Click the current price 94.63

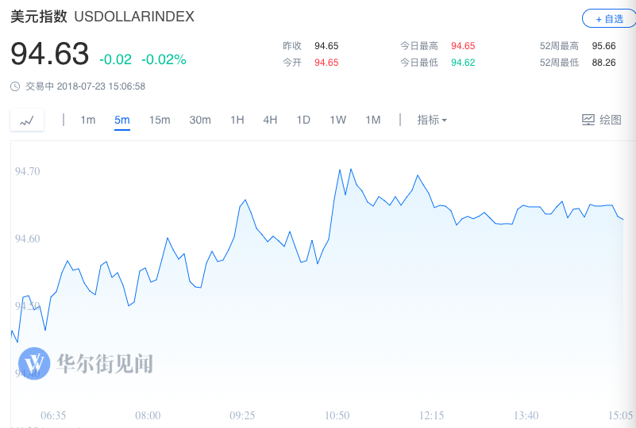49,54
